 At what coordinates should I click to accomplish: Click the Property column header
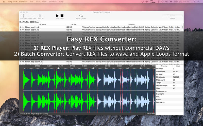[164, 66]
